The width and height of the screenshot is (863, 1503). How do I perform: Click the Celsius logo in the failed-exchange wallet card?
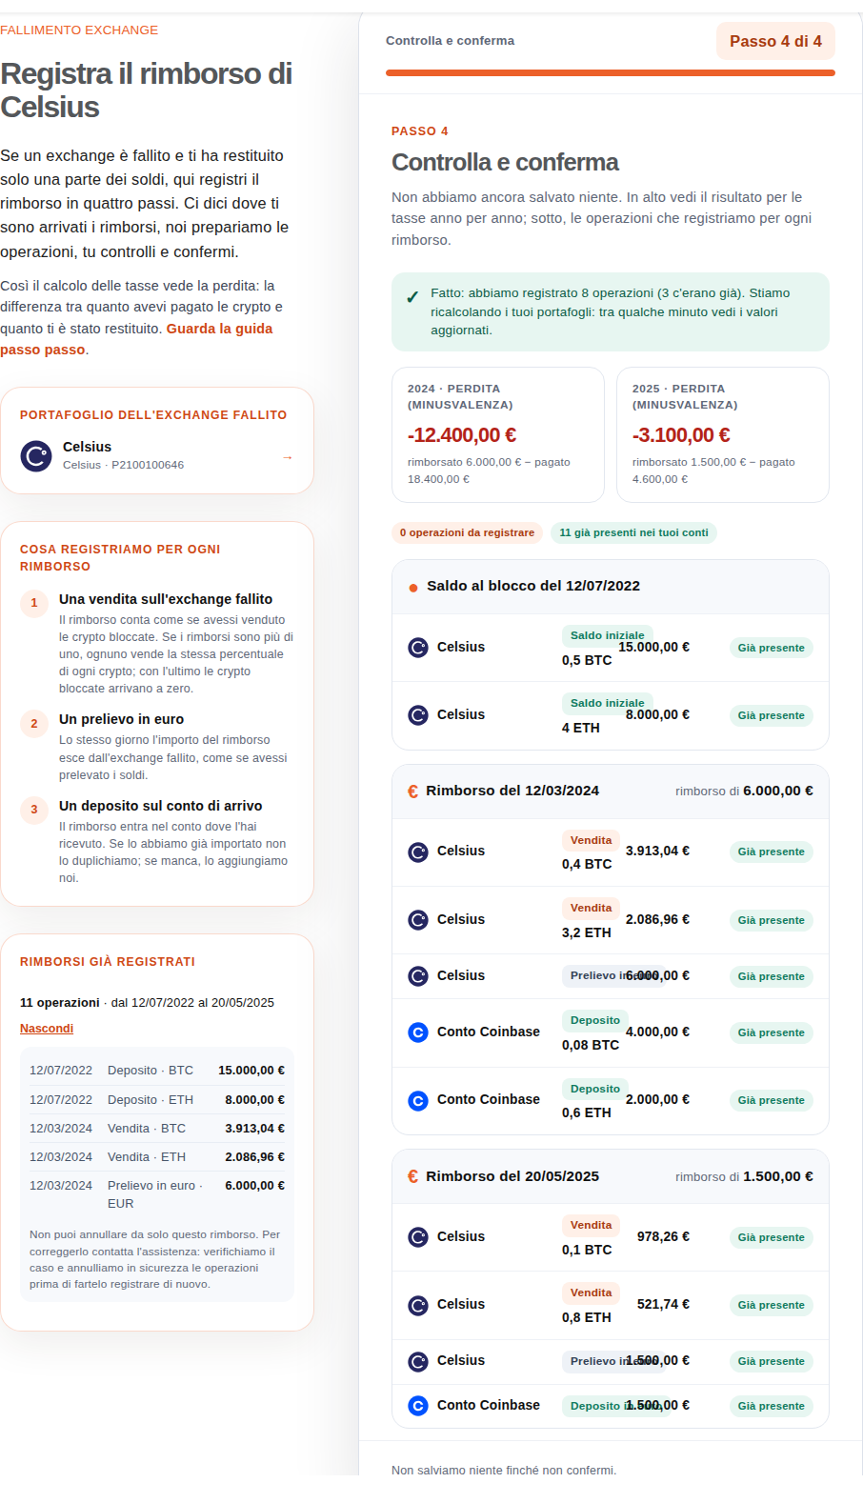click(36, 456)
